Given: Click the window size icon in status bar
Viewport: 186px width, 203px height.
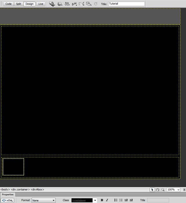Looking at the screenshot, I should coord(184,190).
